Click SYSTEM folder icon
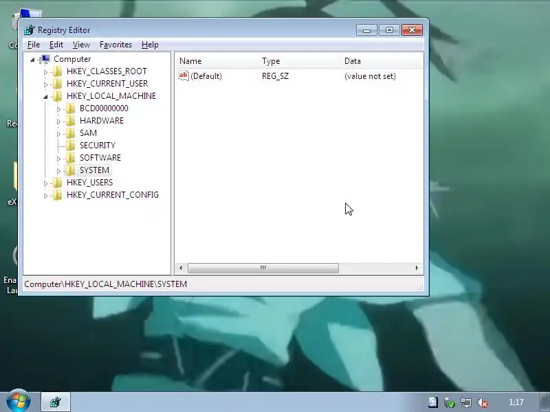The height and width of the screenshot is (412, 550). click(x=71, y=170)
